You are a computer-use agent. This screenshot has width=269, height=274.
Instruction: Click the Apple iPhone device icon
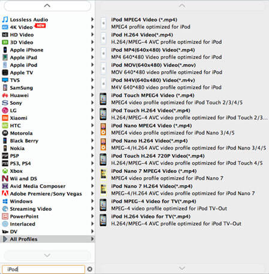point(5,50)
